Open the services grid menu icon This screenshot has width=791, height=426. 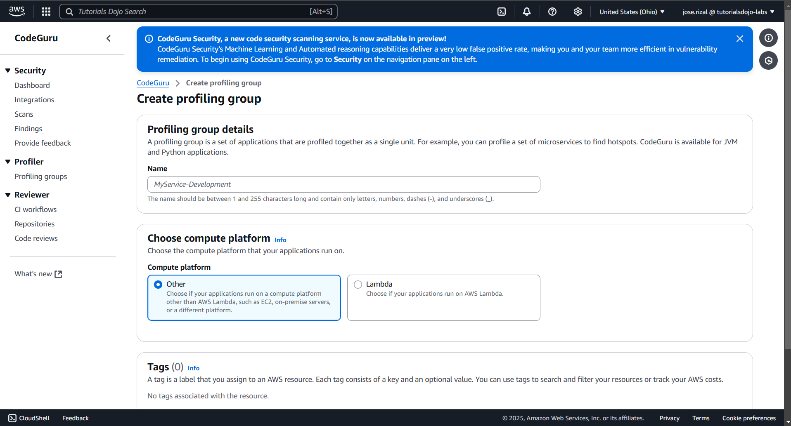coord(46,12)
